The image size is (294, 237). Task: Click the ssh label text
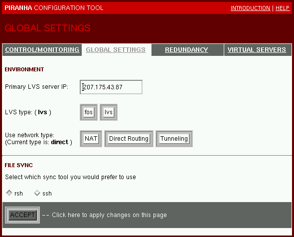click(x=47, y=194)
